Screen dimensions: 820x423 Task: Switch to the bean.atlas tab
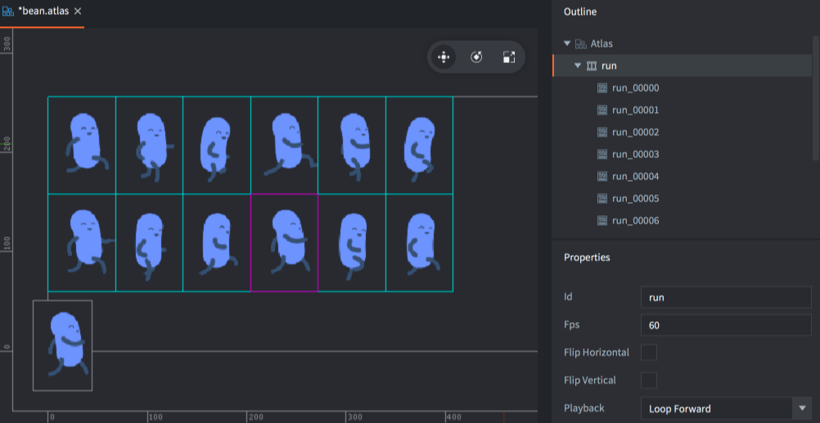43,11
